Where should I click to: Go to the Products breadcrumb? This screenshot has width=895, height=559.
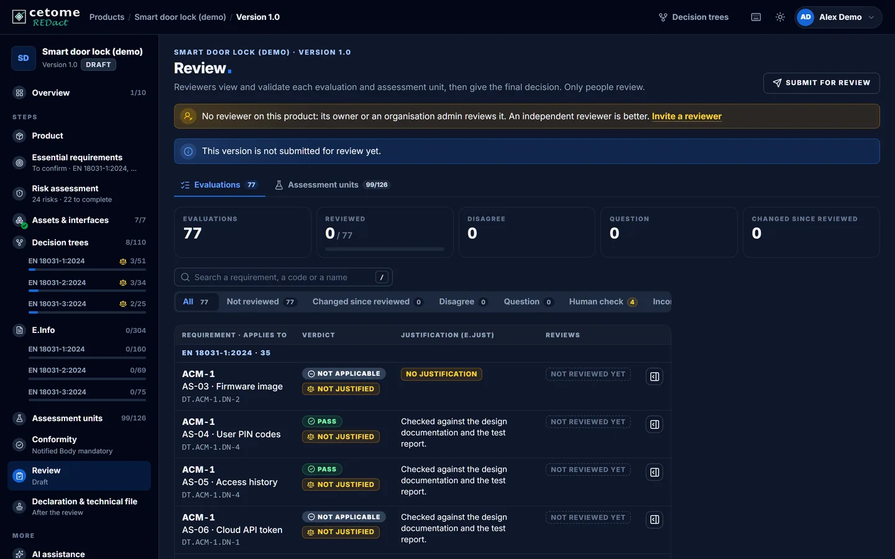107,17
